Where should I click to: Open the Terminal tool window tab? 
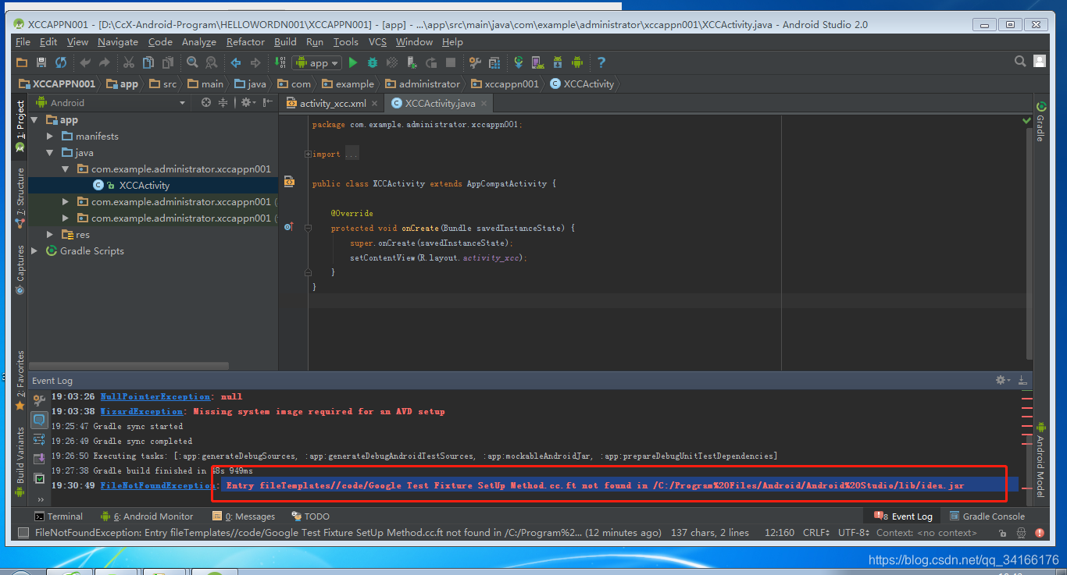(59, 516)
